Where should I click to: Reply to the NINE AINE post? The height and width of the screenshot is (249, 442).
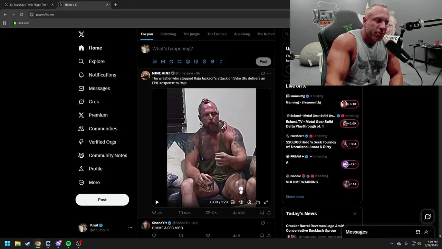point(157,213)
